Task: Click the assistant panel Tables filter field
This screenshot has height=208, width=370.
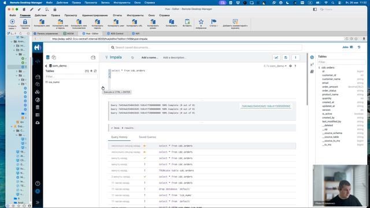Action: 342,62
